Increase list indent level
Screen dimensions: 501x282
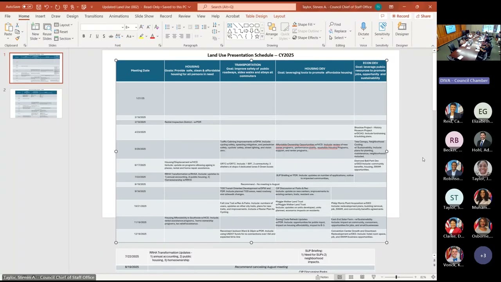pyautogui.click(x=197, y=27)
